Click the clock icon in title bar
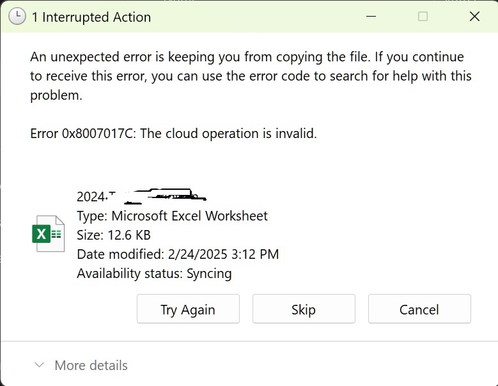The height and width of the screenshot is (386, 498). click(17, 16)
